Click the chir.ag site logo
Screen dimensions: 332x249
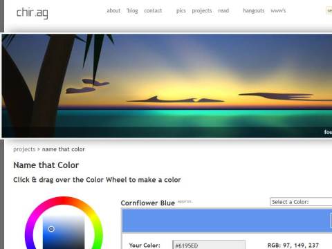(33, 13)
